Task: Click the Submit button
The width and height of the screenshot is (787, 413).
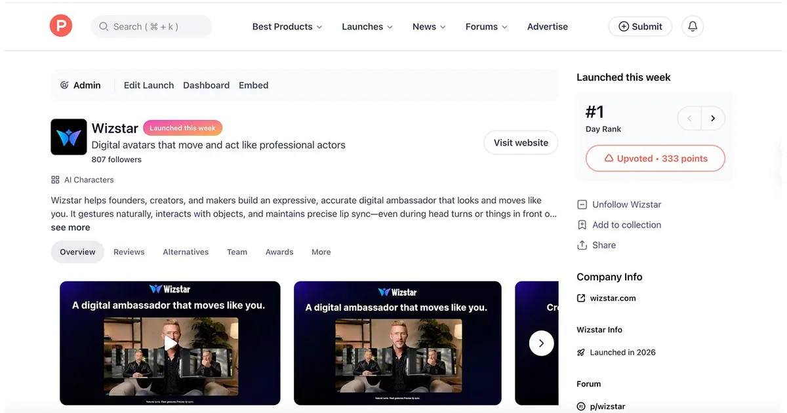Action: (x=640, y=27)
